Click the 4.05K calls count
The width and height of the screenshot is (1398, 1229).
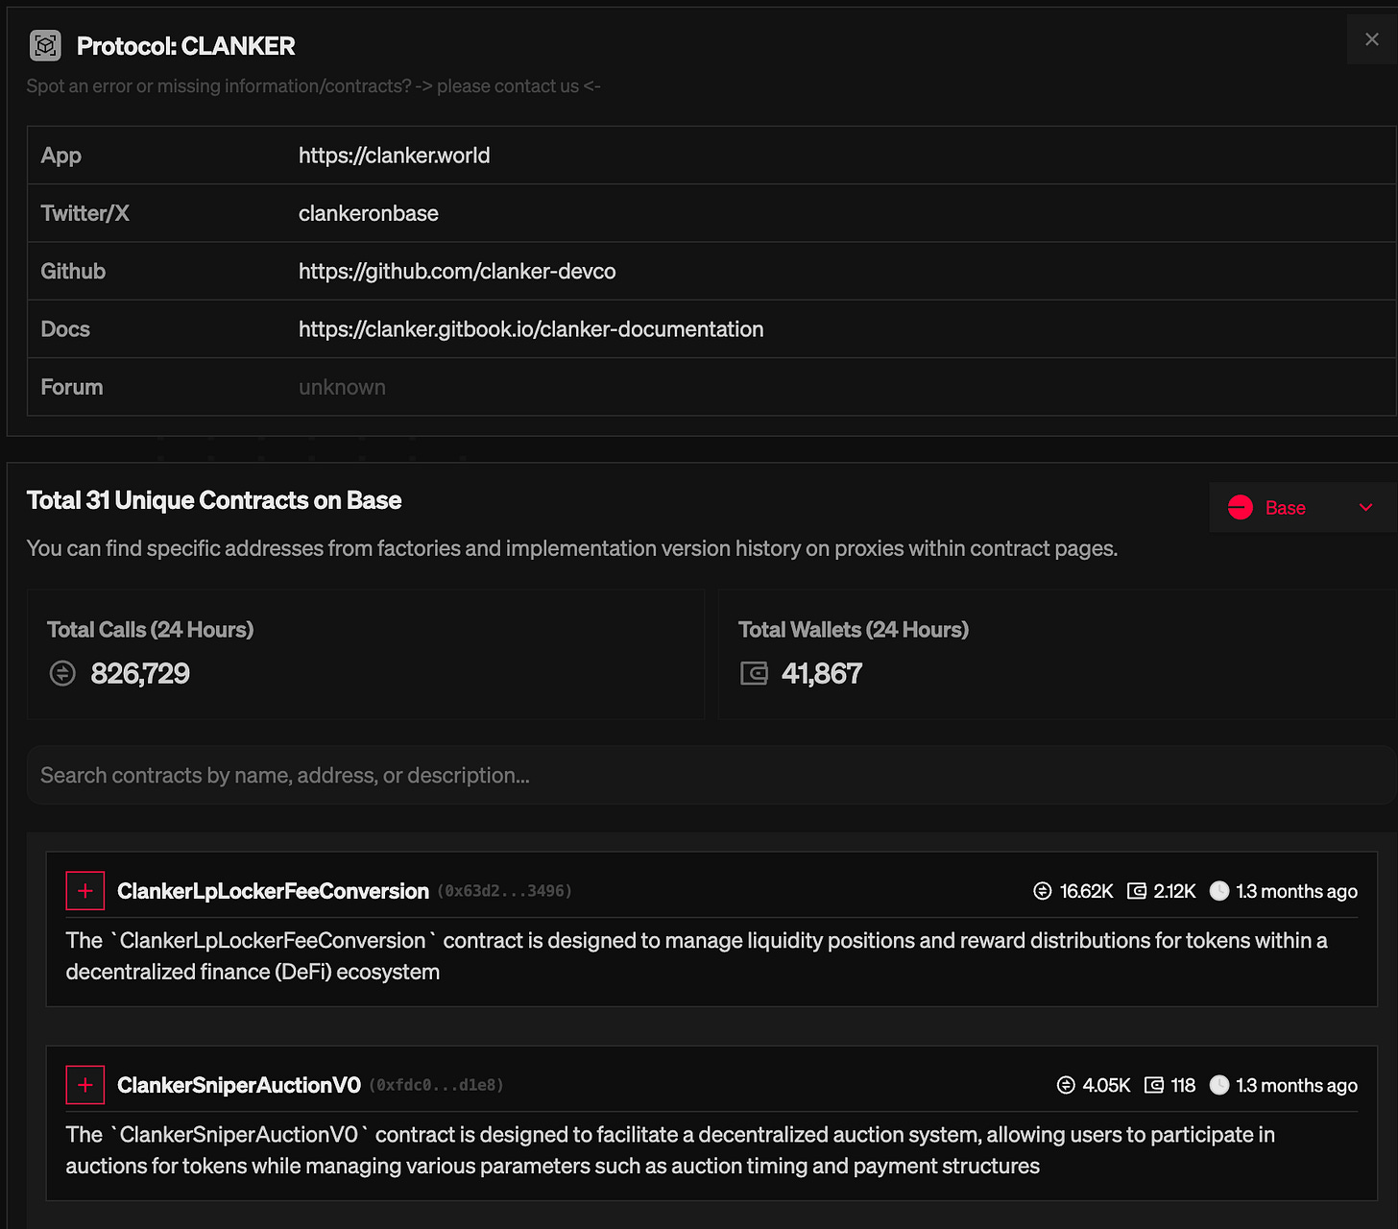point(1106,1085)
